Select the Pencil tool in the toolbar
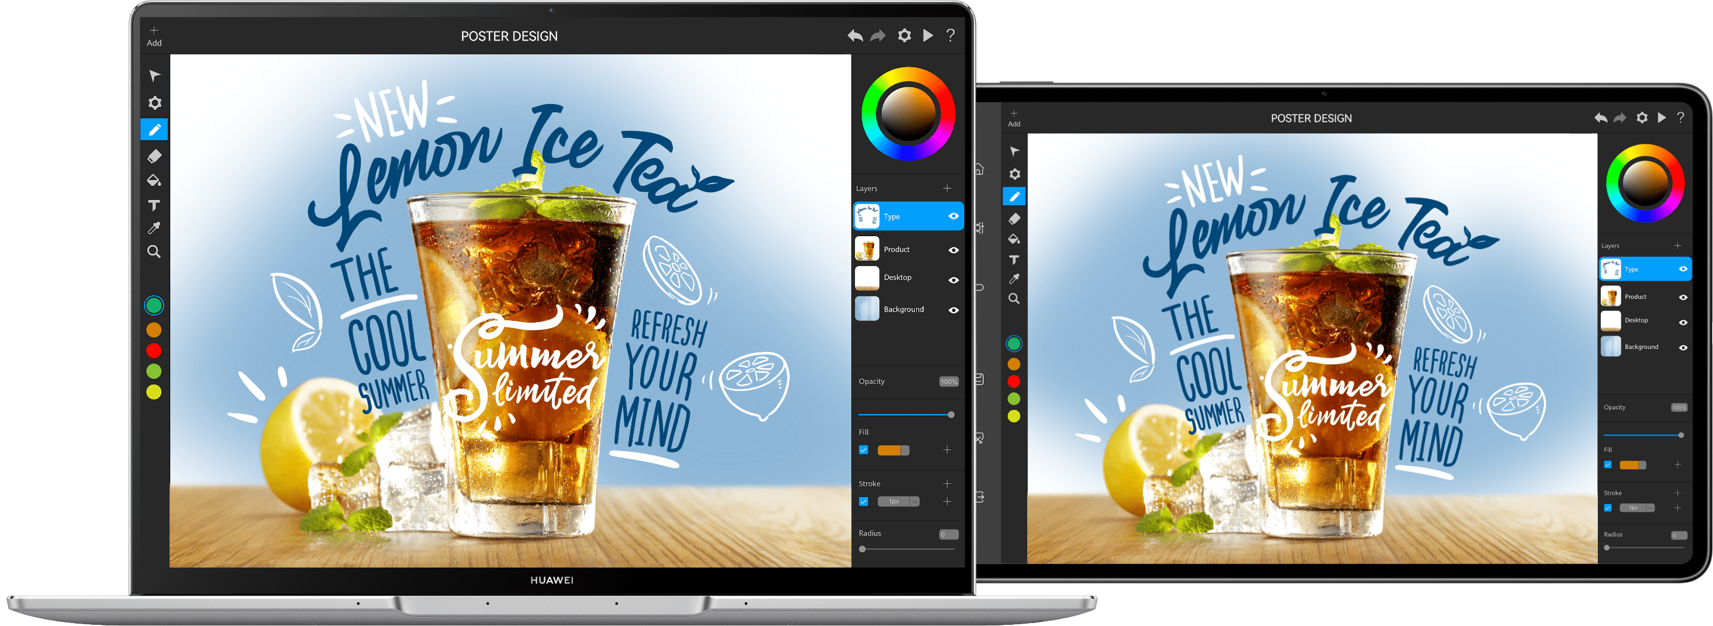The height and width of the screenshot is (626, 1713). [x=154, y=130]
